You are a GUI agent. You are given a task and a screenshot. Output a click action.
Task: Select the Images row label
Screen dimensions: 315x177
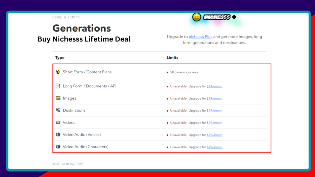tap(70, 98)
